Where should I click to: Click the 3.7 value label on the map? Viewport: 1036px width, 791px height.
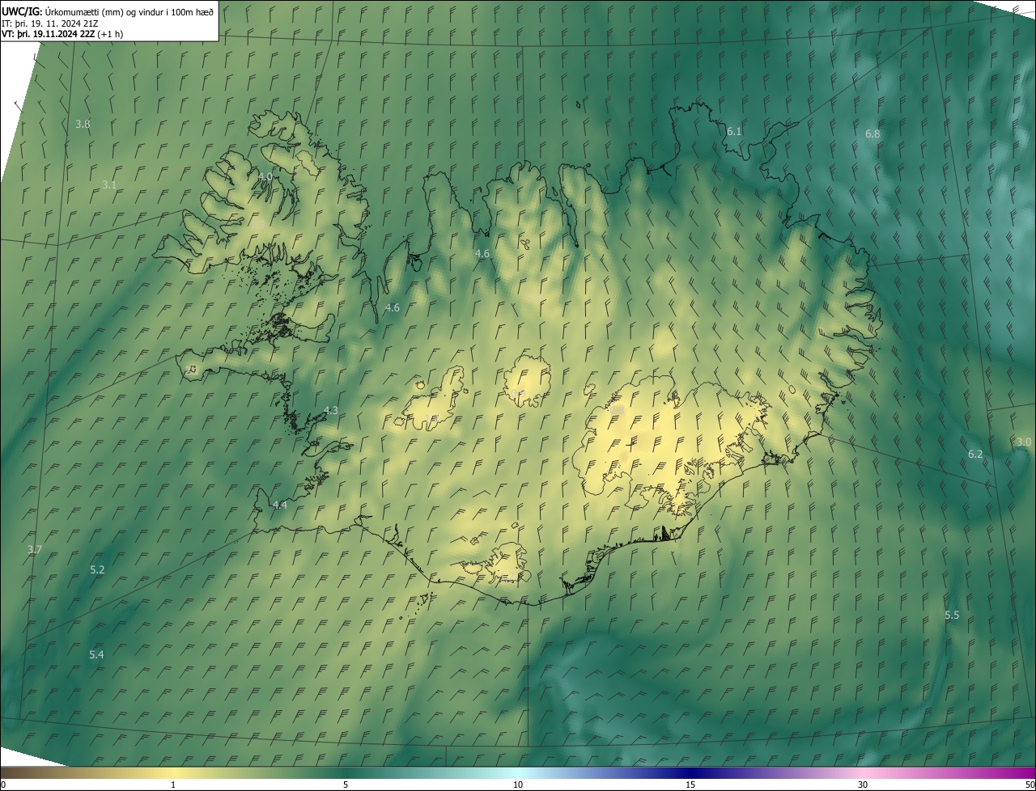click(34, 549)
